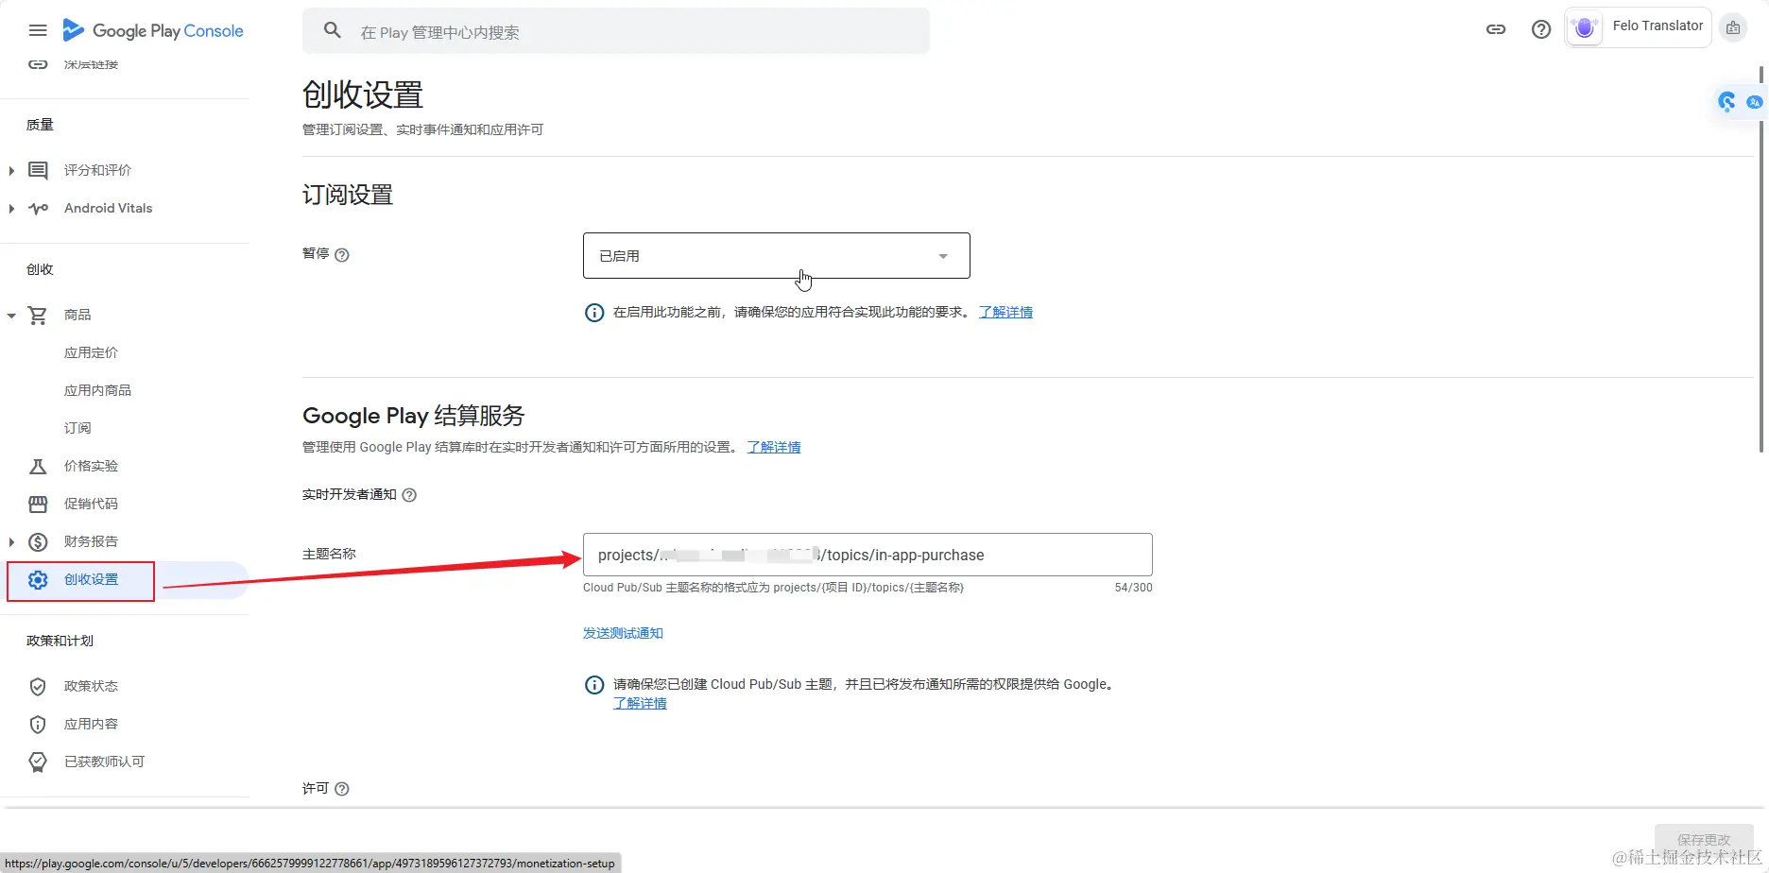Click info icon beside Cloud Pub/Sub notice

click(x=594, y=685)
